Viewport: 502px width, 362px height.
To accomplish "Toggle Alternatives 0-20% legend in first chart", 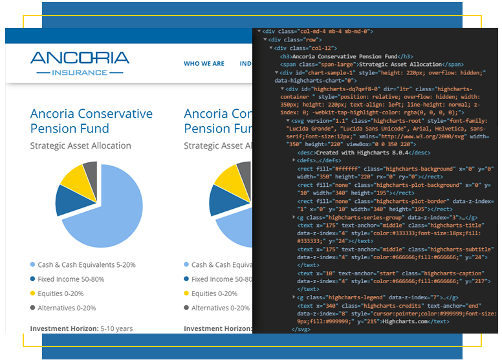I will (x=63, y=308).
